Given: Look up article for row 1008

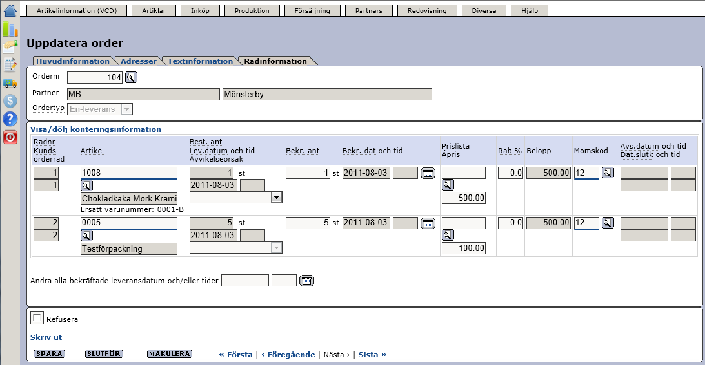Looking at the screenshot, I should pos(86,185).
